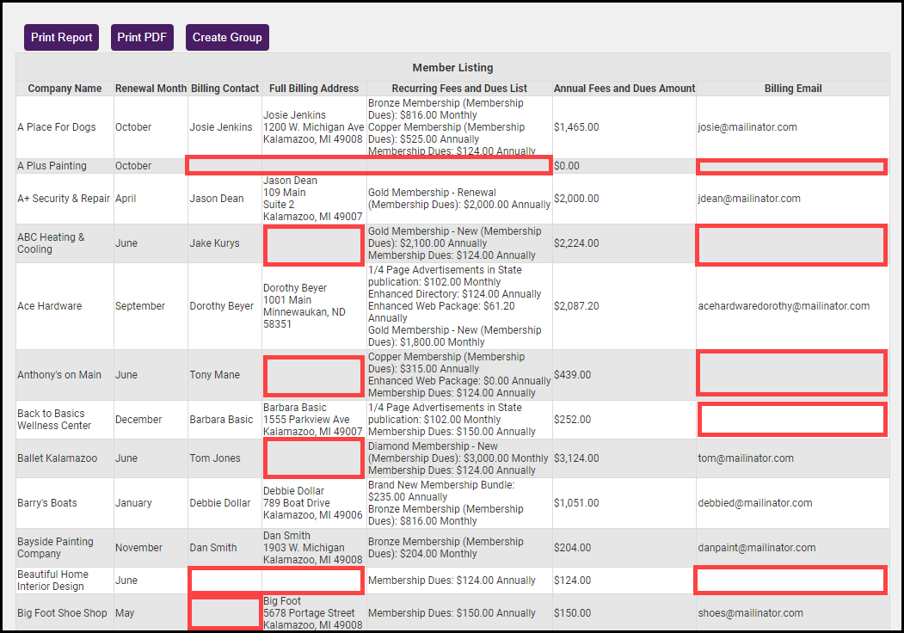The width and height of the screenshot is (904, 633).
Task: Click the Print Report button
Action: 61,38
